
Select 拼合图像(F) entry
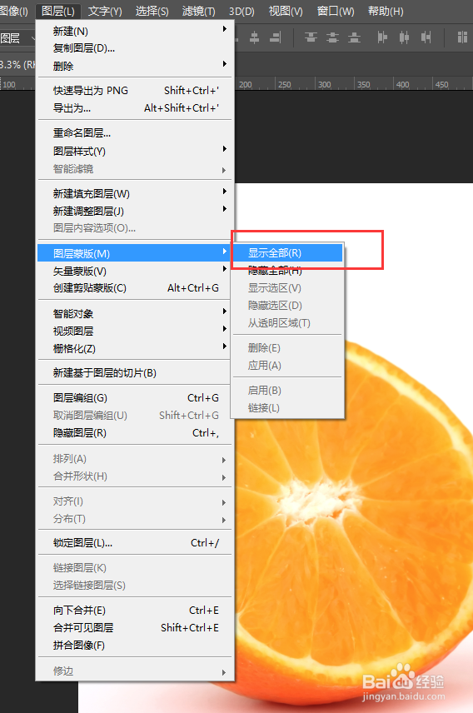pyautogui.click(x=135, y=646)
